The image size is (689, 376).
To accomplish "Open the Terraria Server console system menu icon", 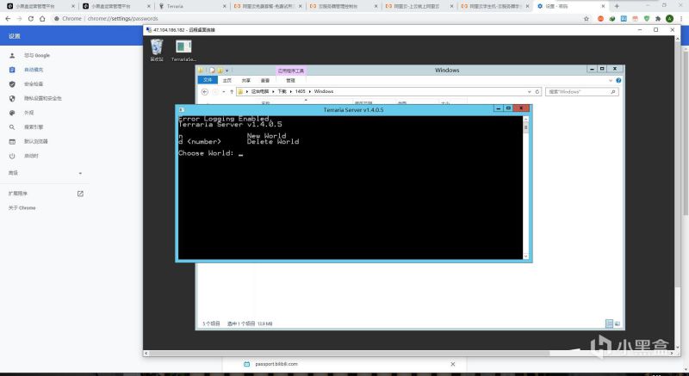I will 181,109.
